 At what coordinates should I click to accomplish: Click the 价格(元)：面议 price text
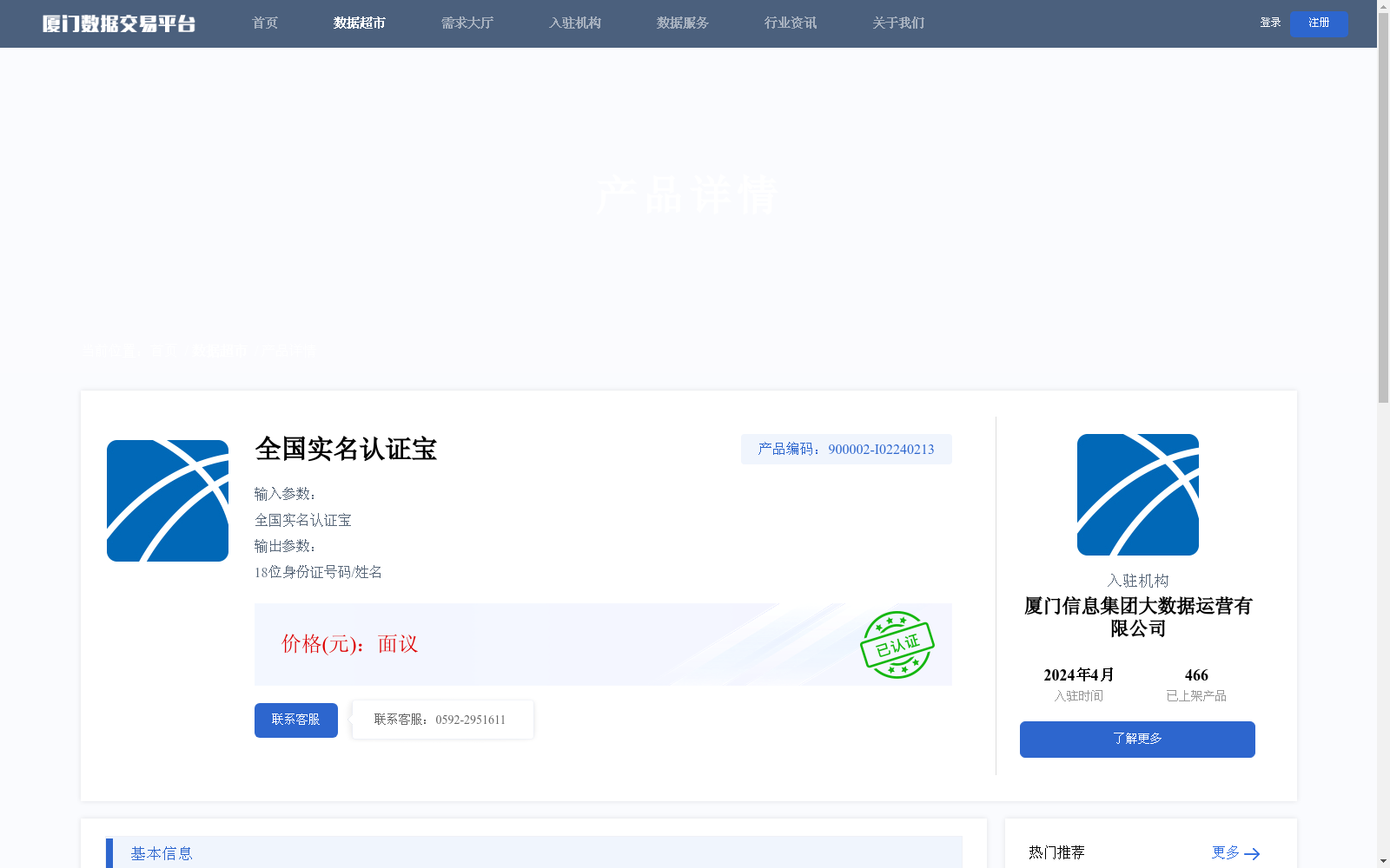coord(350,644)
